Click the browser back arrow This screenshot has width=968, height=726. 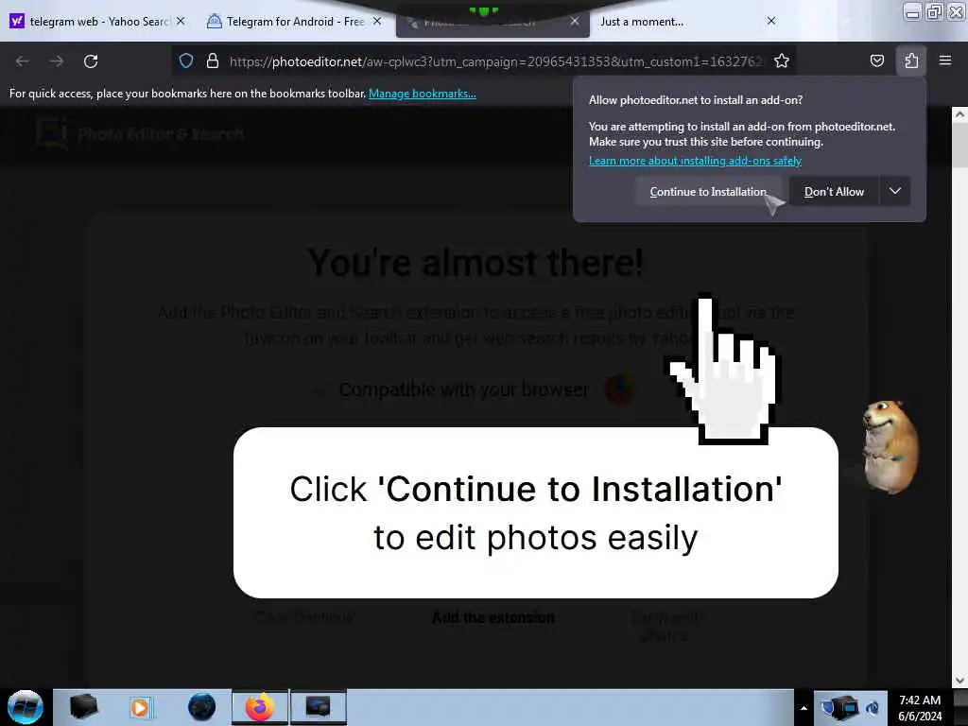pyautogui.click(x=23, y=61)
